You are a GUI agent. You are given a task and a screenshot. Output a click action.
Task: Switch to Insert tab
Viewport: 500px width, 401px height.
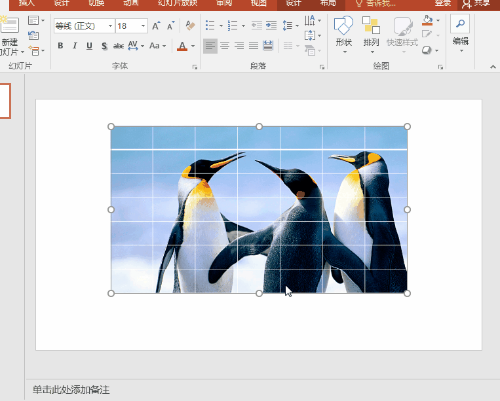(27, 3)
